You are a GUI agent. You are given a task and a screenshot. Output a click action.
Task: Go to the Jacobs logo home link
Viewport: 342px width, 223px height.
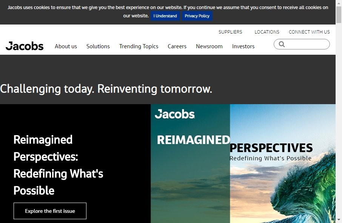pos(25,46)
